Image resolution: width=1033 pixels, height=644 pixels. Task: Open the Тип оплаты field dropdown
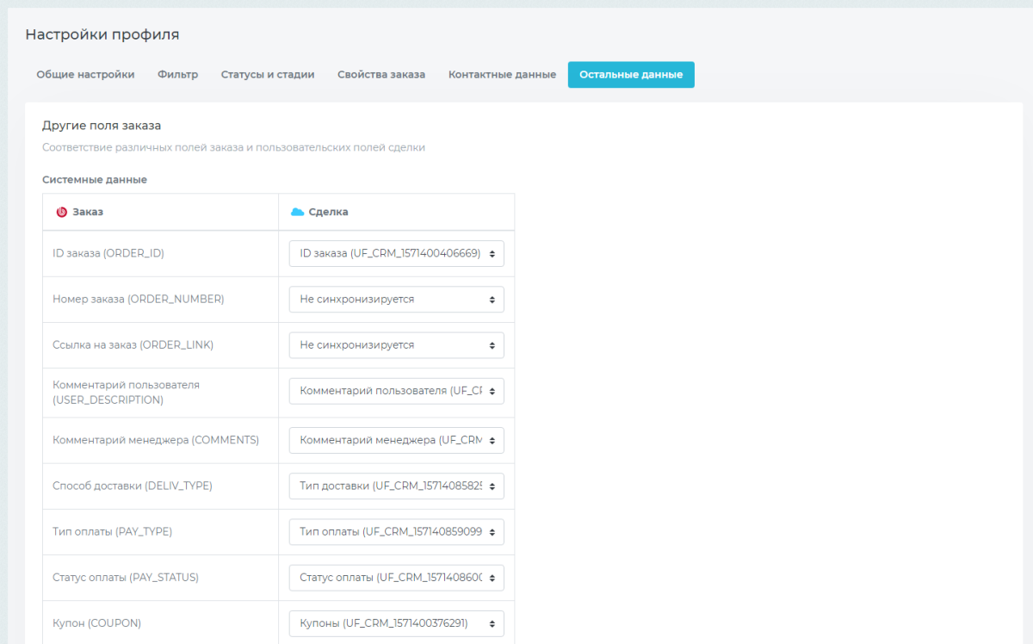click(396, 532)
